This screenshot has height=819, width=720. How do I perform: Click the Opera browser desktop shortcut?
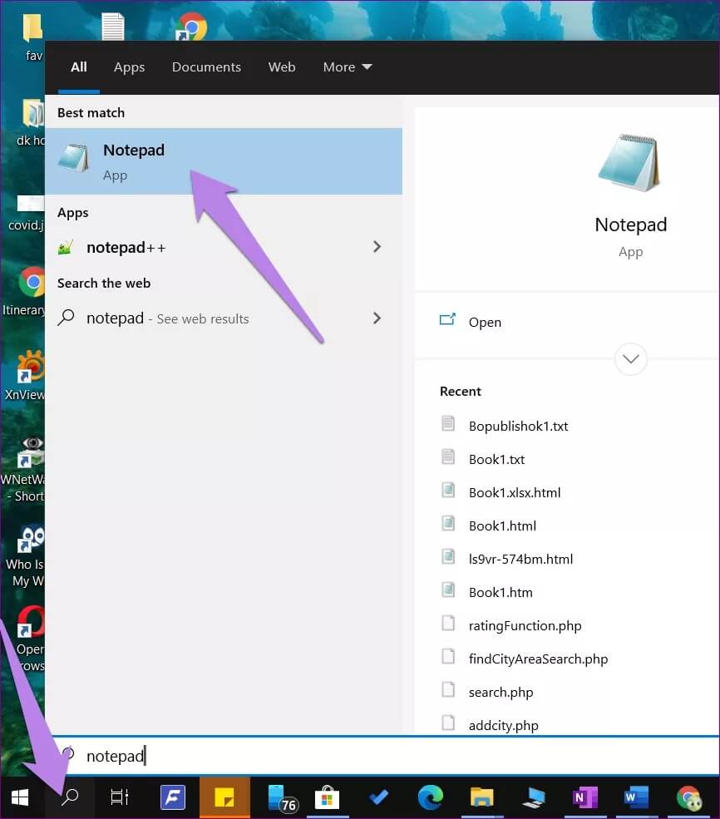coord(30,639)
